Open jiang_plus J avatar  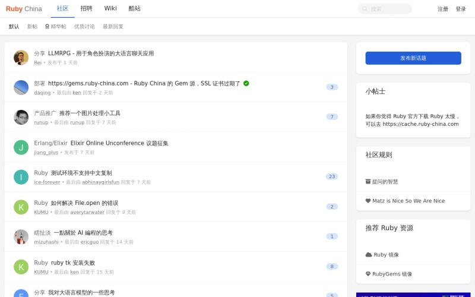coord(21,147)
